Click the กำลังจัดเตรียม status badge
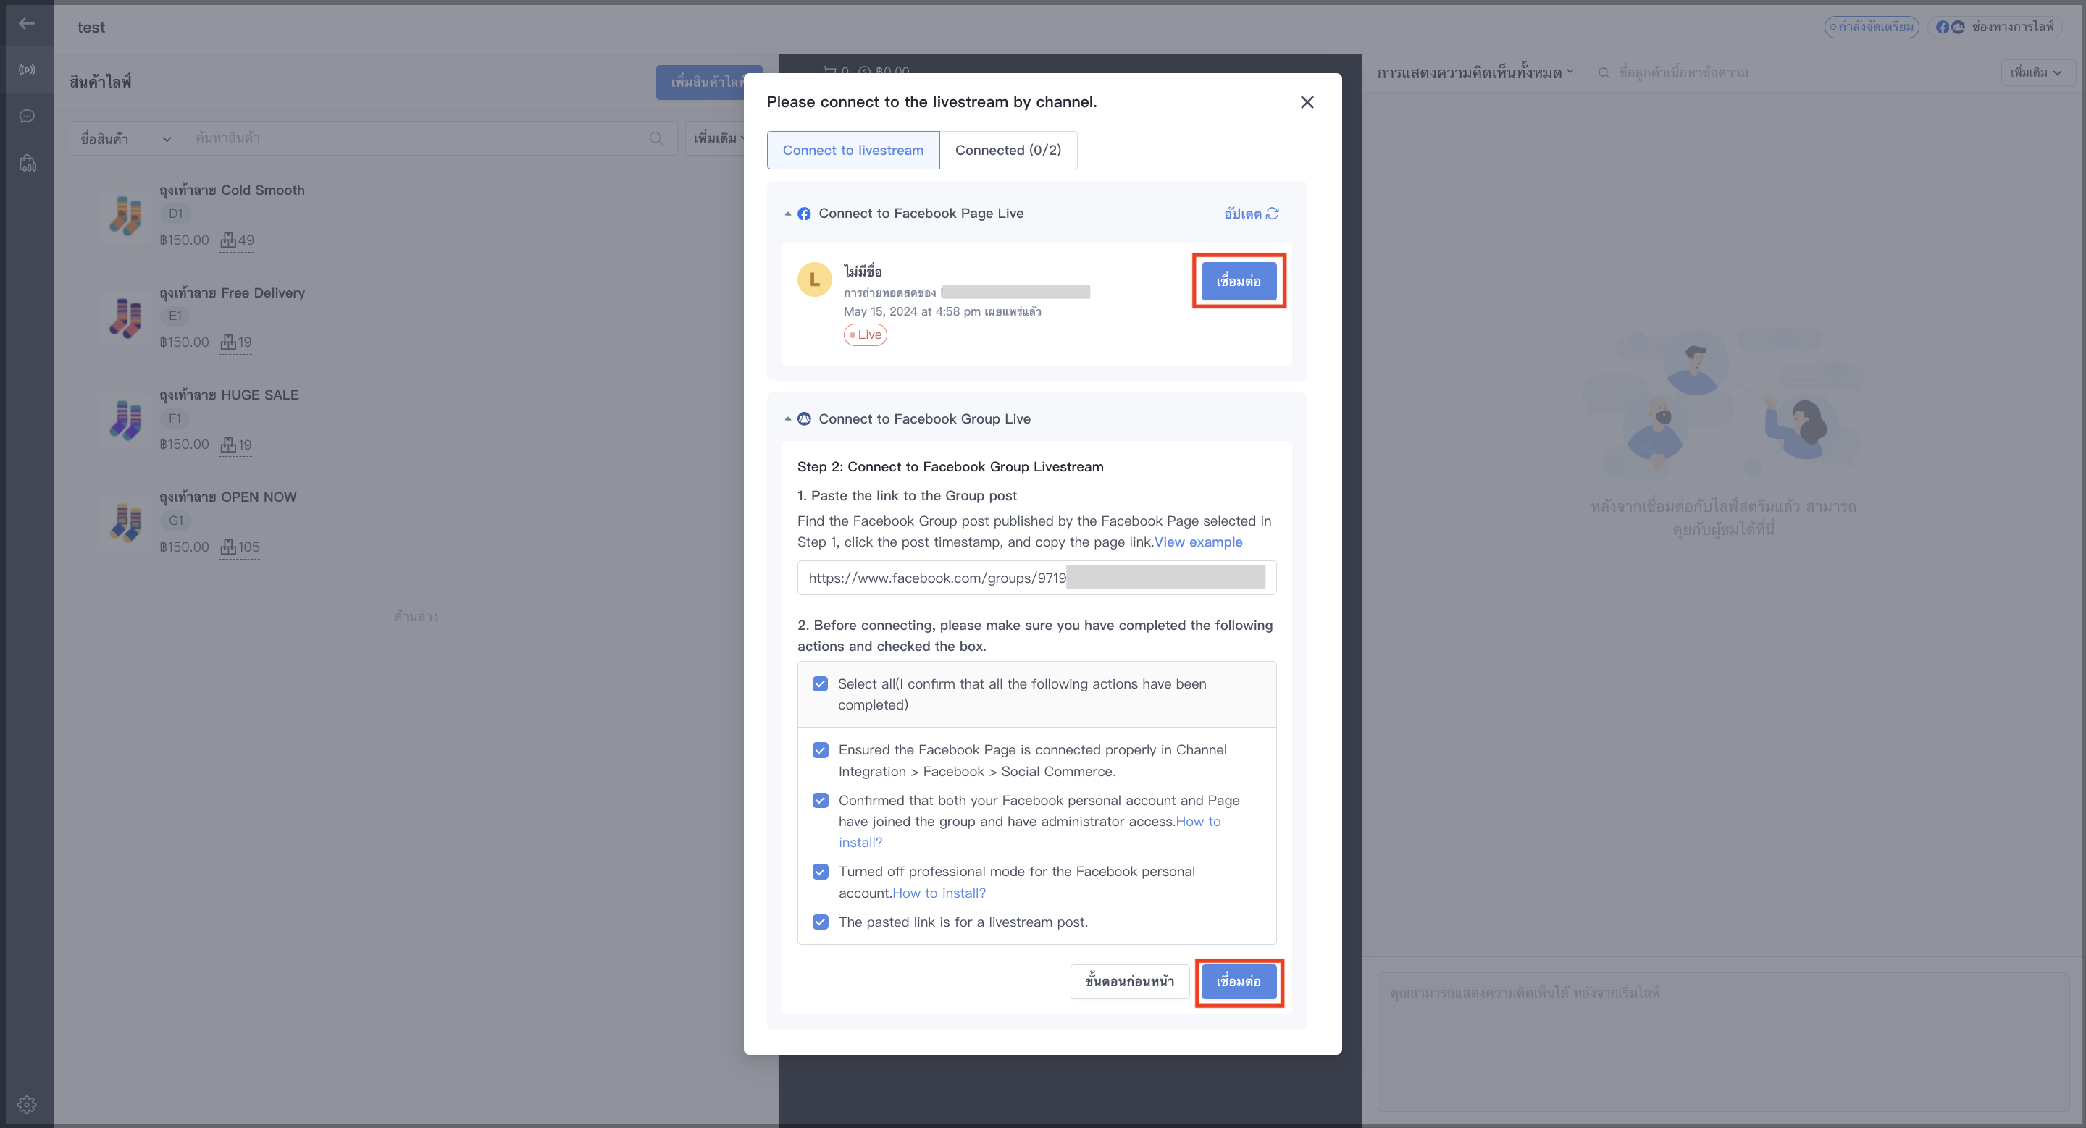Image resolution: width=2086 pixels, height=1128 pixels. (1872, 27)
